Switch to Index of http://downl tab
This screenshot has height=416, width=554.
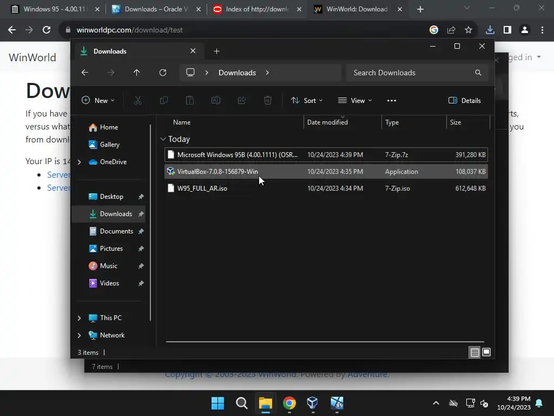[257, 9]
